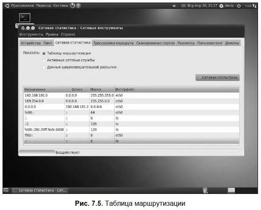This screenshot has height=210, width=261.
Task: Select the fe80:: row with mask 64
Action: click(131, 113)
